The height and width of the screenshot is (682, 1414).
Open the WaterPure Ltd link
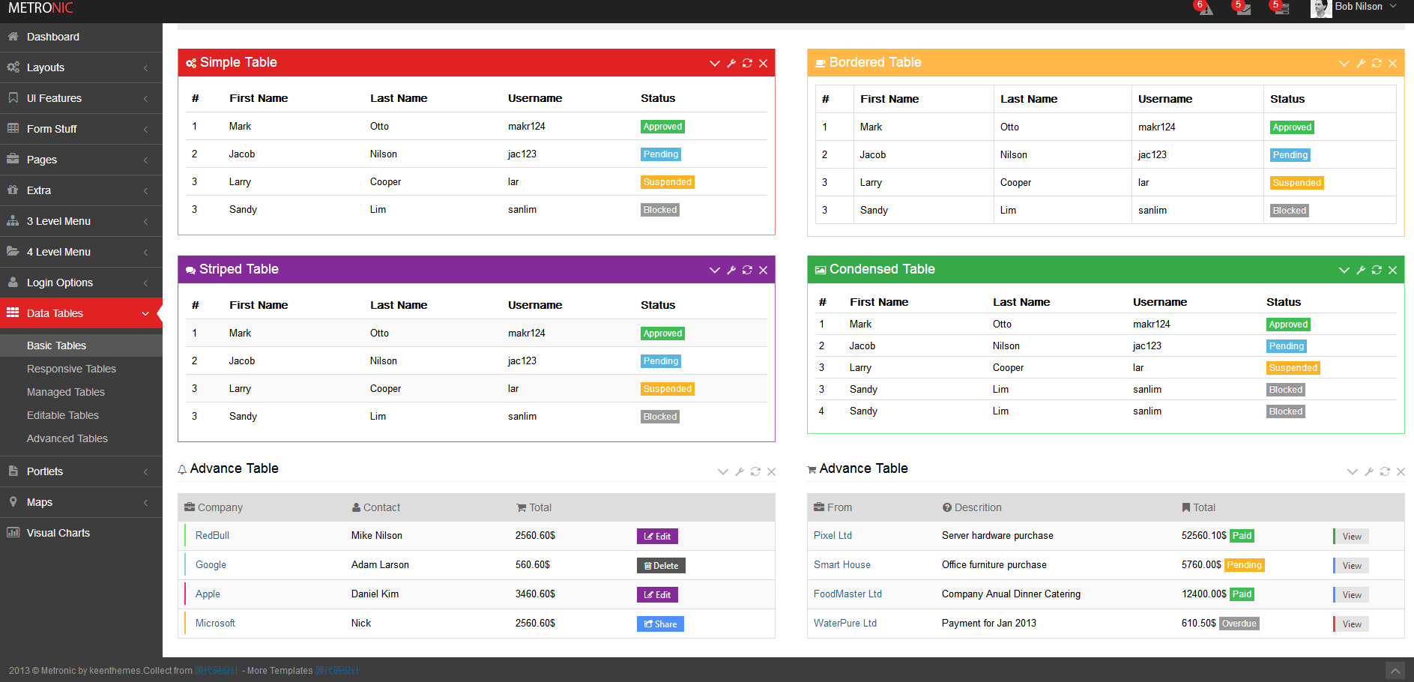point(845,623)
